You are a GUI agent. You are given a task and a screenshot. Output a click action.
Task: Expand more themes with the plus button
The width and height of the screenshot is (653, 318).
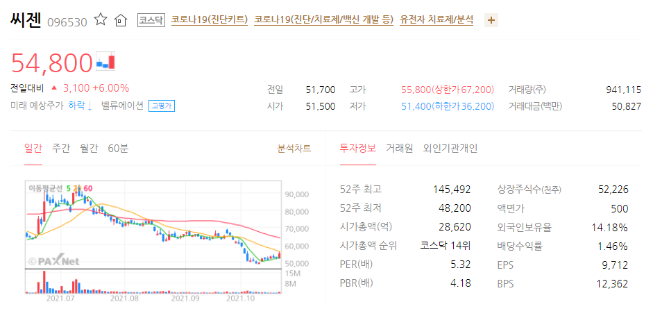[491, 20]
